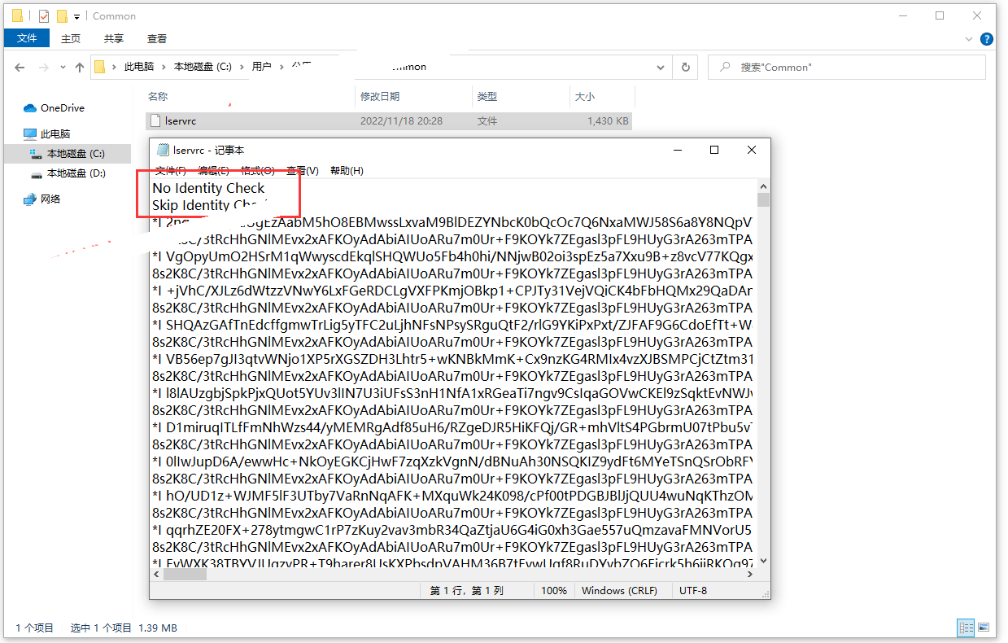
Task: Select the lservrc file in the list
Action: [387, 120]
